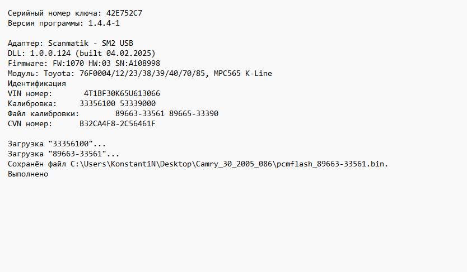Click the Идентификация heading line

point(36,84)
